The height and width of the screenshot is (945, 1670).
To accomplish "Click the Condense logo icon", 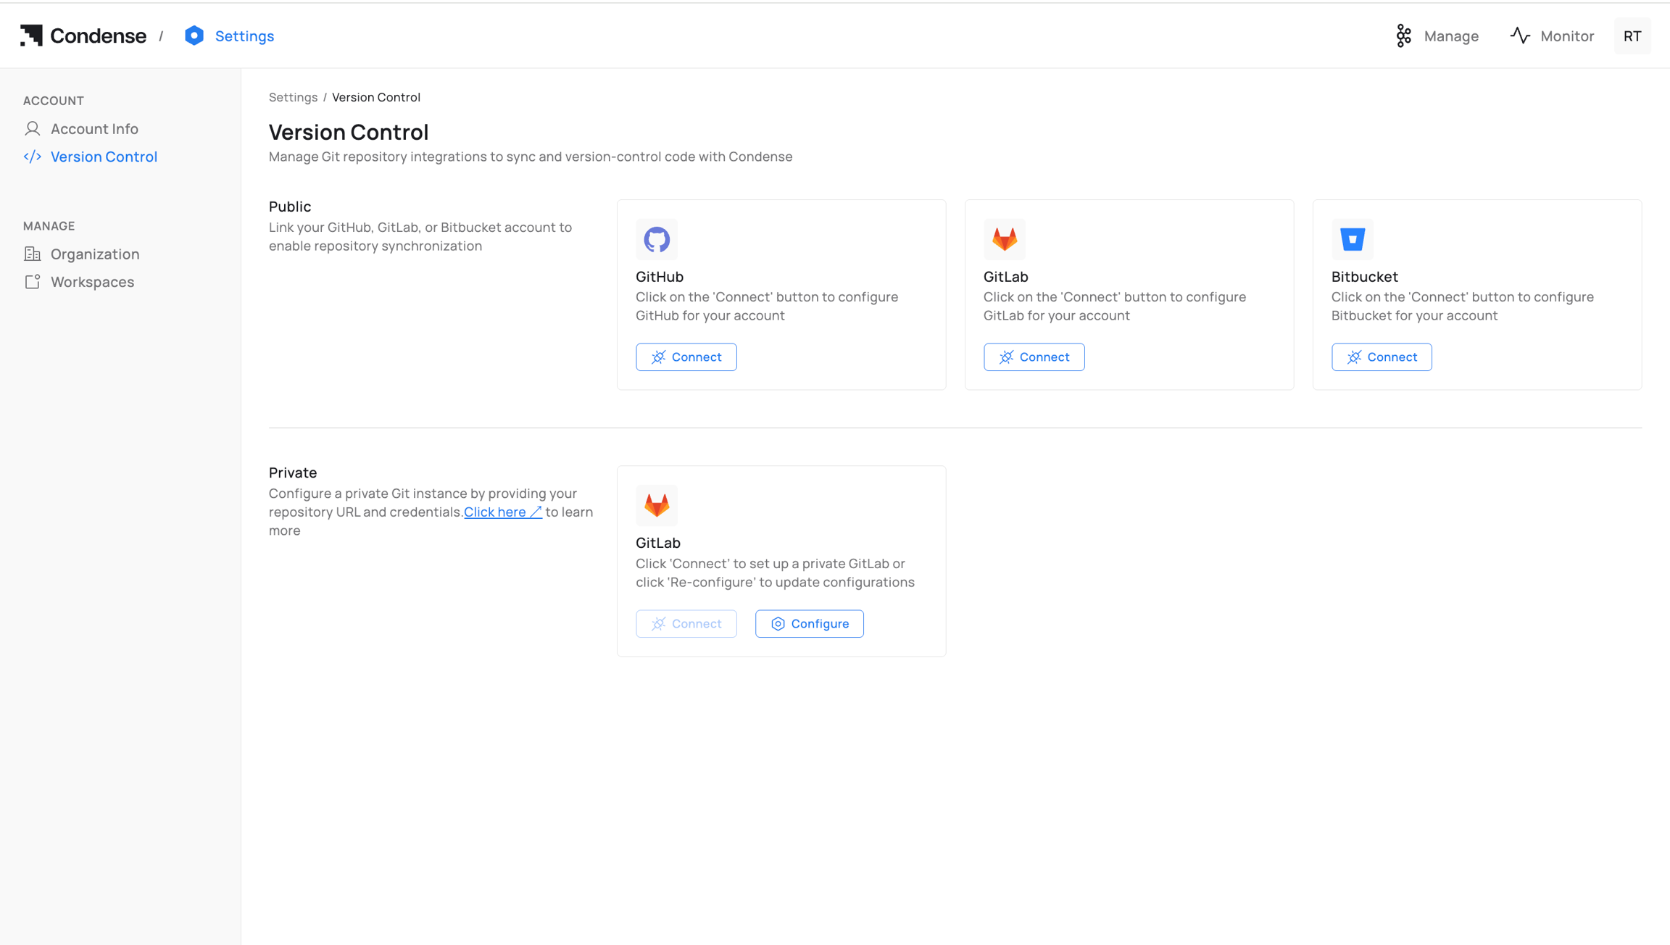I will [31, 36].
